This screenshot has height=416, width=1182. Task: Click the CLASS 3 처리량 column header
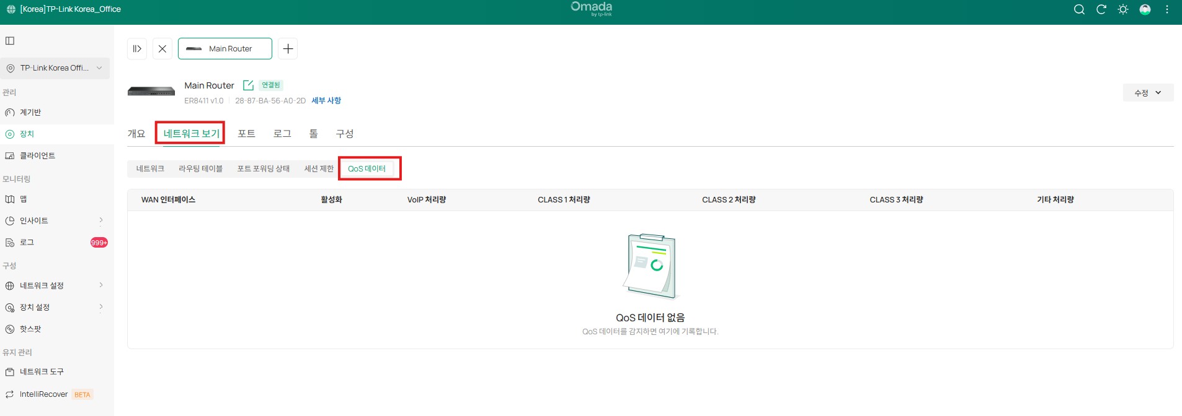pyautogui.click(x=896, y=200)
